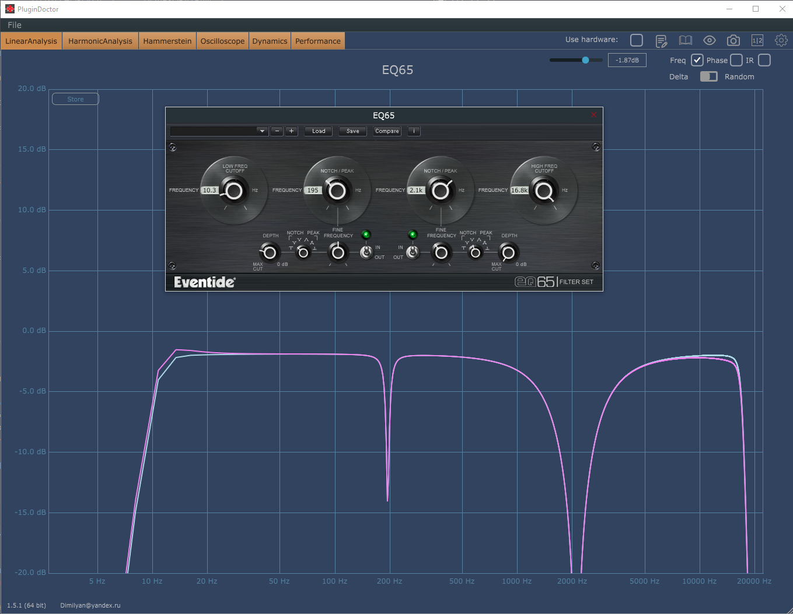Toggle the Freq checkbox
The width and height of the screenshot is (793, 614).
(x=697, y=60)
